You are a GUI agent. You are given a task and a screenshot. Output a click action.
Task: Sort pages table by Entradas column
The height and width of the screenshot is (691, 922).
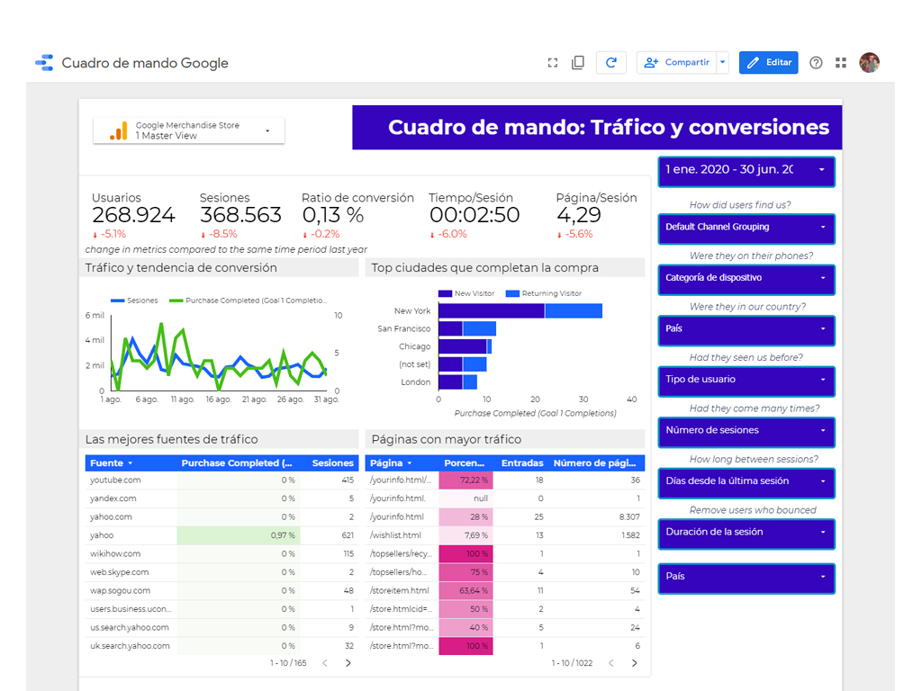(522, 463)
